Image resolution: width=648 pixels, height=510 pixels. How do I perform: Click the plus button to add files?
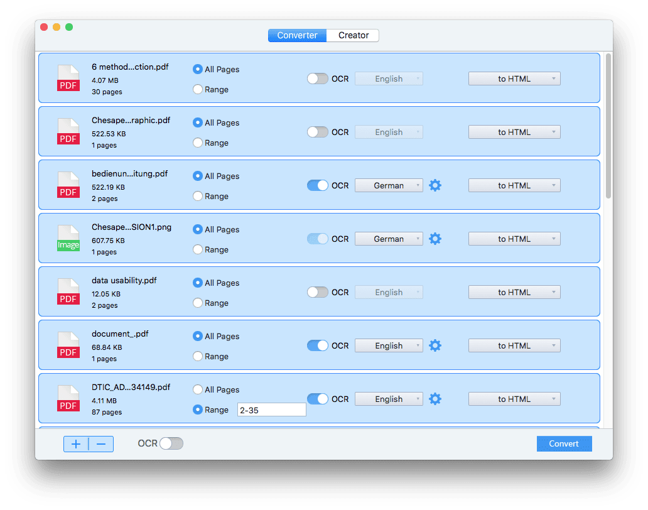coord(75,444)
